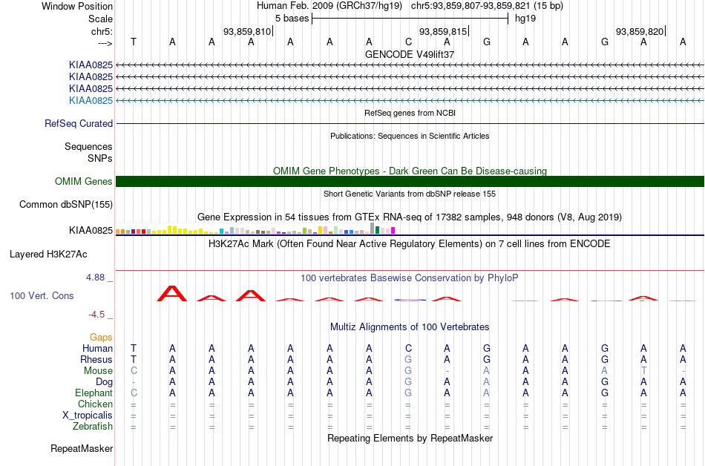Open Gene Expression in 54 tissues GTEx title

coord(410,217)
